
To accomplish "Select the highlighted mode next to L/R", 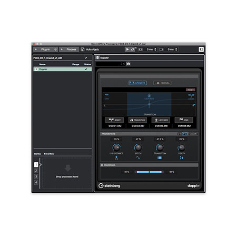I will 184,134.
